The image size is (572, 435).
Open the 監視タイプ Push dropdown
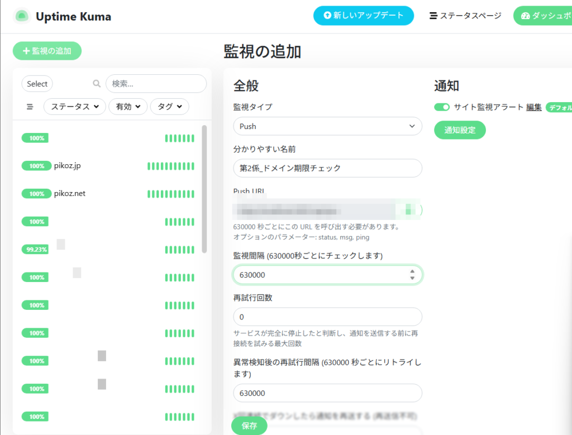point(327,126)
